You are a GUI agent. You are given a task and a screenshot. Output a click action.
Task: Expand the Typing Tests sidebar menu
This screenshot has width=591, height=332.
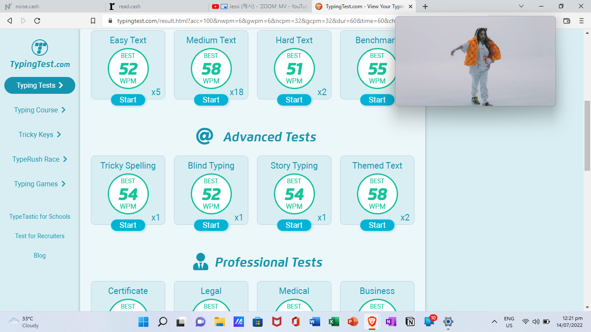[40, 85]
